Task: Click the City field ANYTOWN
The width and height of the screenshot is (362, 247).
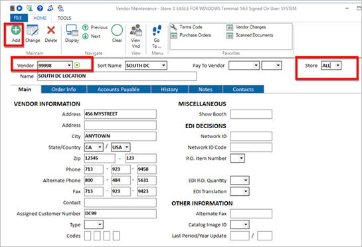Action: tap(120, 136)
